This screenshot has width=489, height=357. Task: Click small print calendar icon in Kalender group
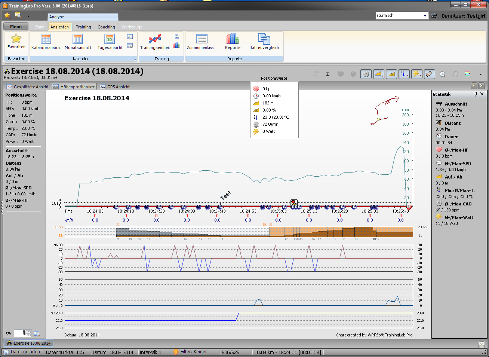tap(130, 46)
